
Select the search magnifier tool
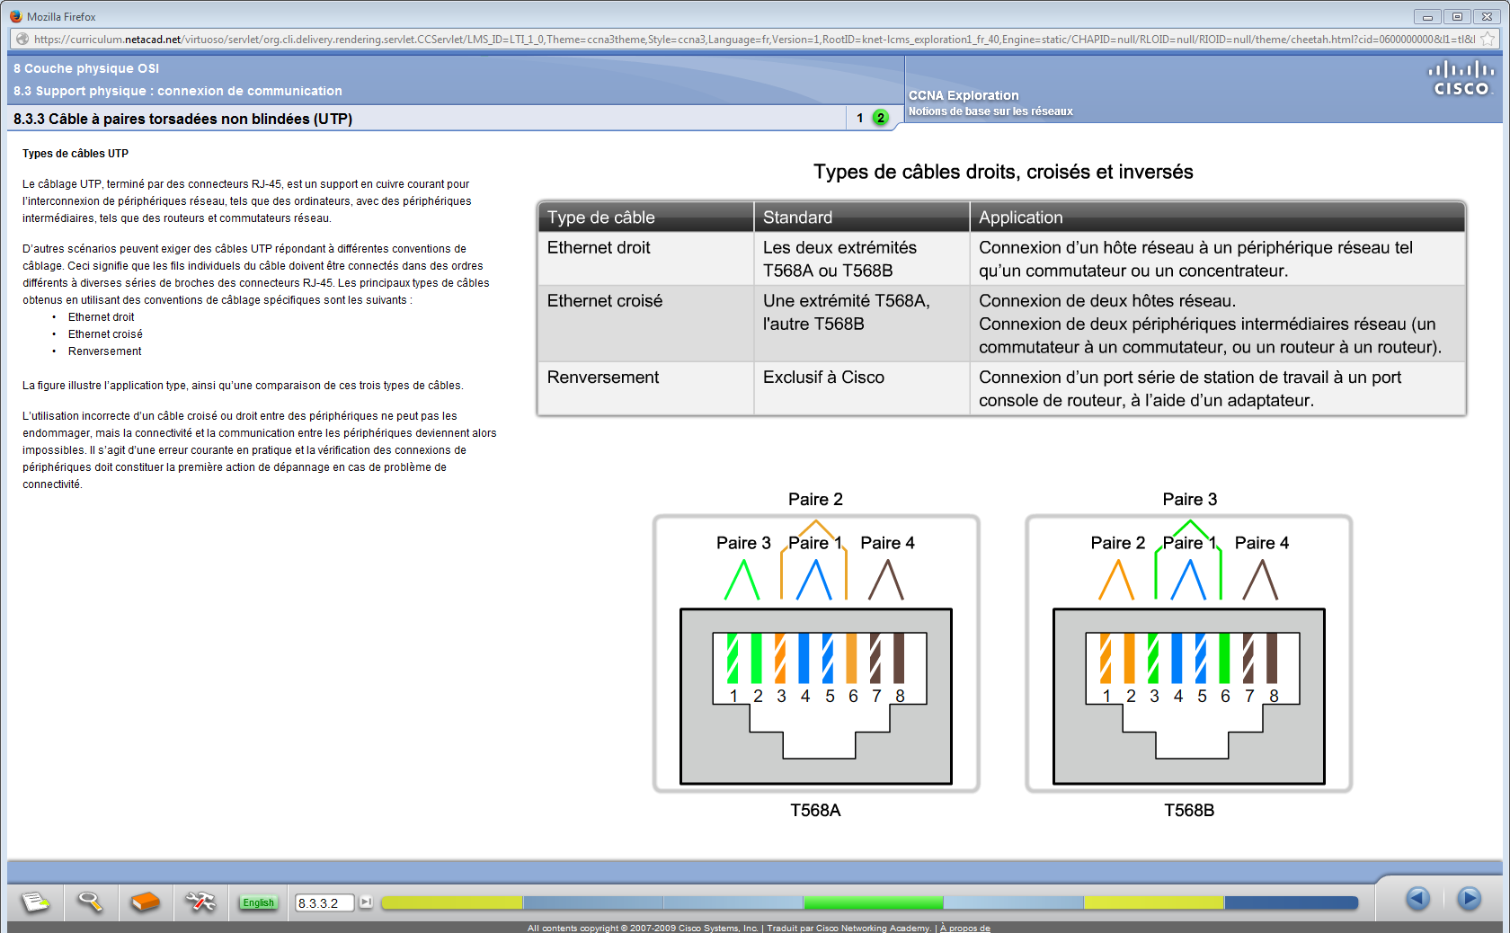point(89,903)
